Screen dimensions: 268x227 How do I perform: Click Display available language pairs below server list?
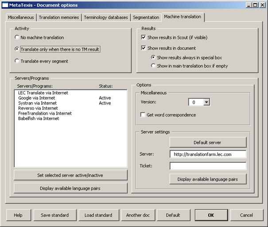[x=70, y=188]
